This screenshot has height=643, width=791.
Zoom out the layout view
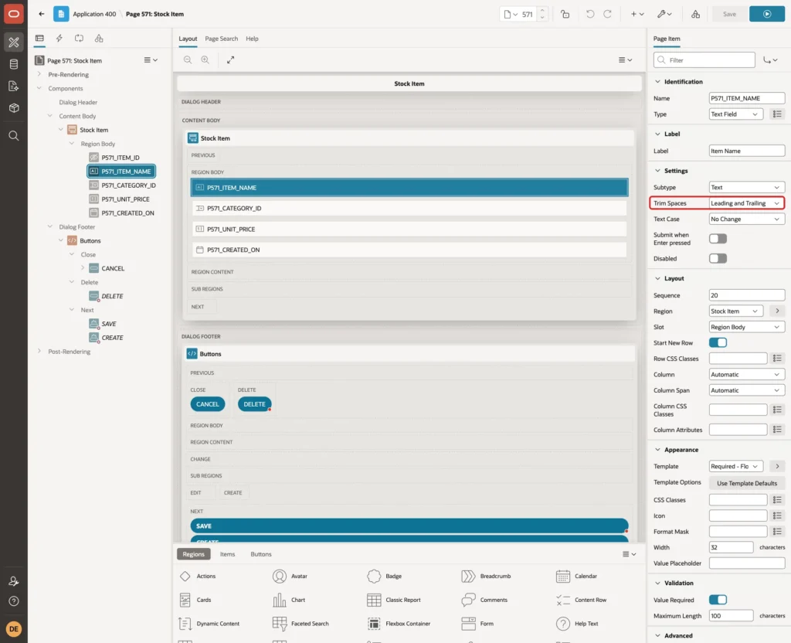(188, 60)
